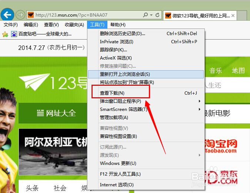Image resolution: width=250 pixels, height=193 pixels.
Task: Click the Refresh page icon
Action: tap(157, 15)
